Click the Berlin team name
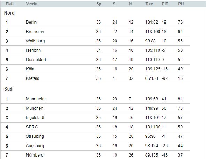 tap(31, 22)
